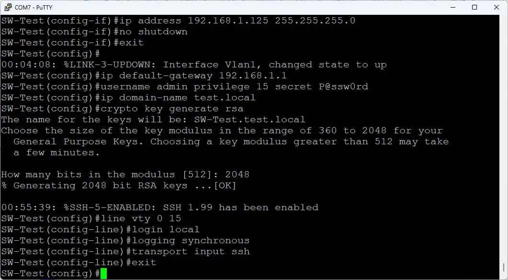
Task: Maximize the PuTTY terminal window
Action: point(474,7)
